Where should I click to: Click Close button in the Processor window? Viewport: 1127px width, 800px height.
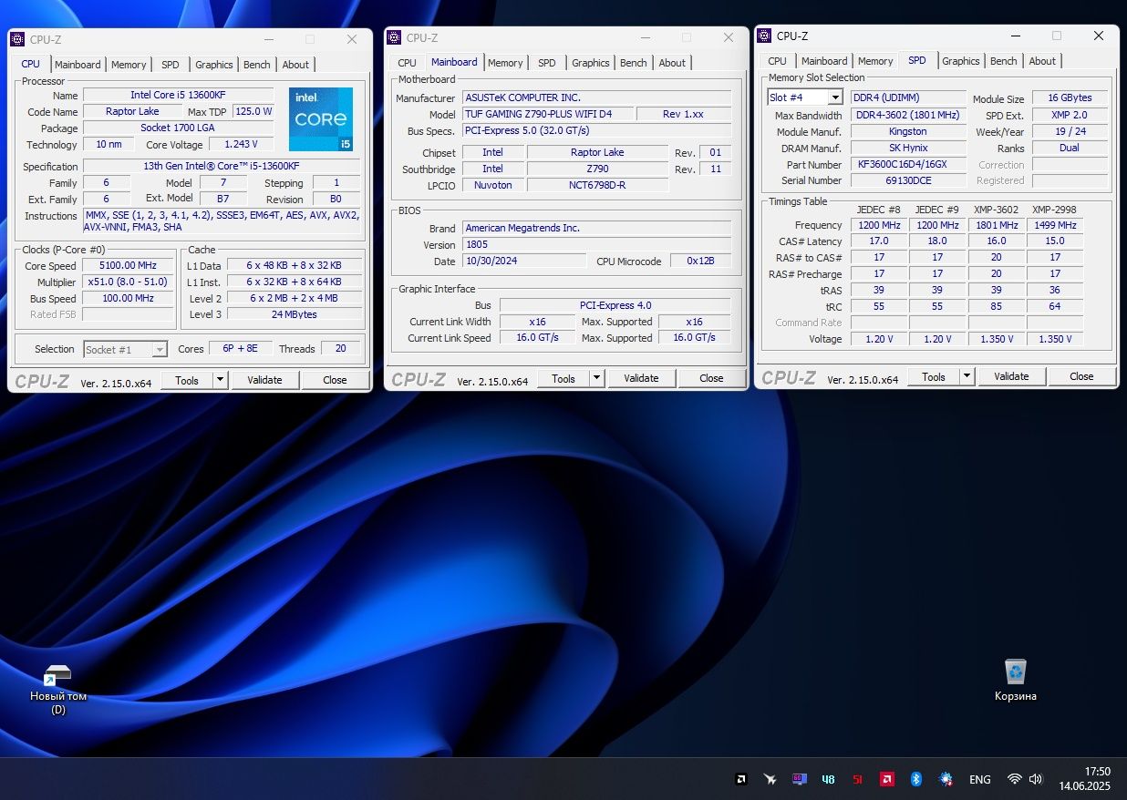(x=335, y=380)
